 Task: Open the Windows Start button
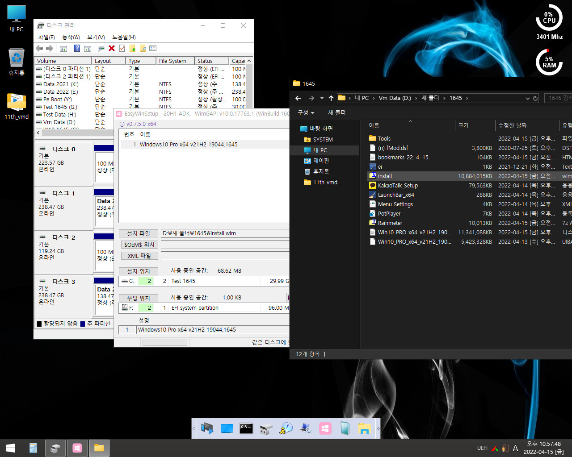point(11,448)
